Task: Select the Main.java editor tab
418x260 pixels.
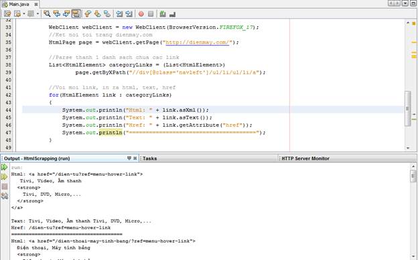Action: pos(19,4)
